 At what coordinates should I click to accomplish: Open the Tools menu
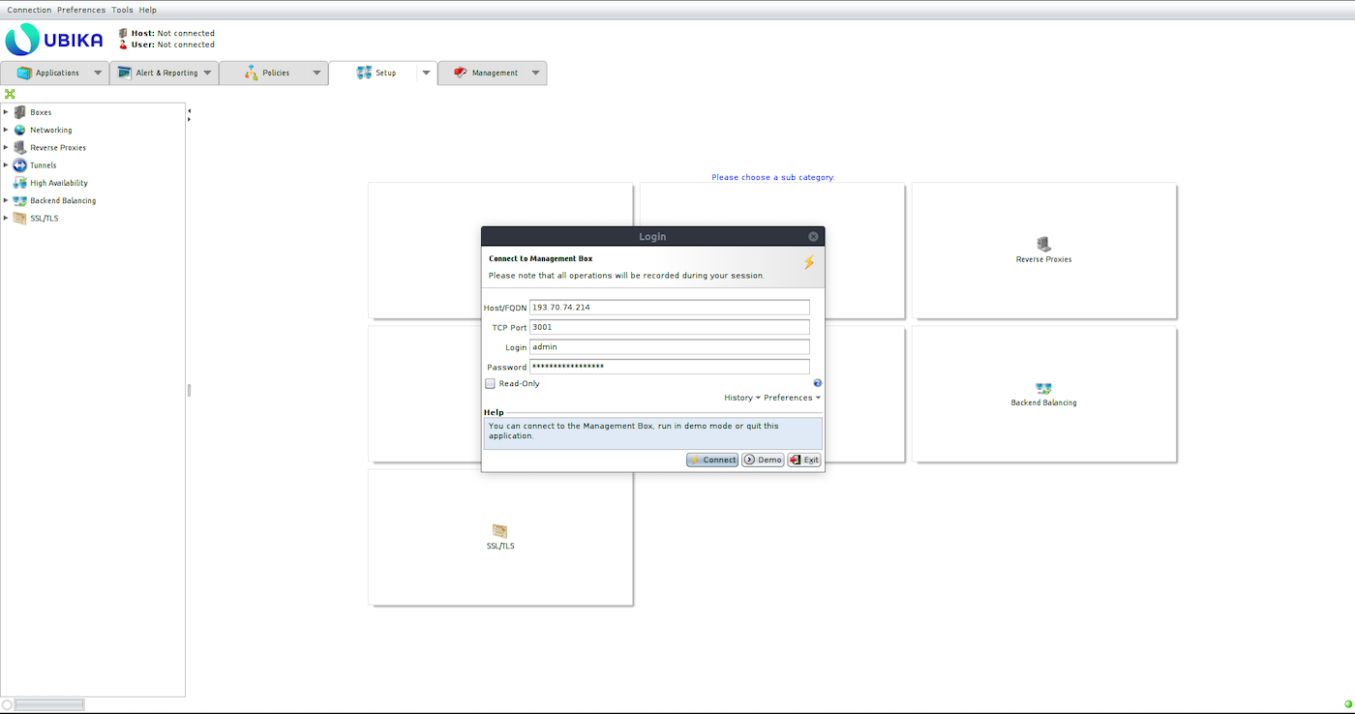(122, 10)
